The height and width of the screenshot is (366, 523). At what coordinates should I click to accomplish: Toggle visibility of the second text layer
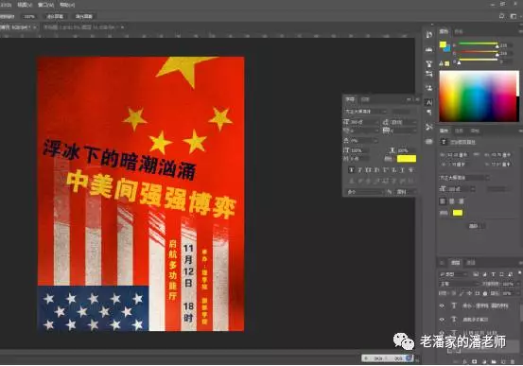tap(442, 320)
